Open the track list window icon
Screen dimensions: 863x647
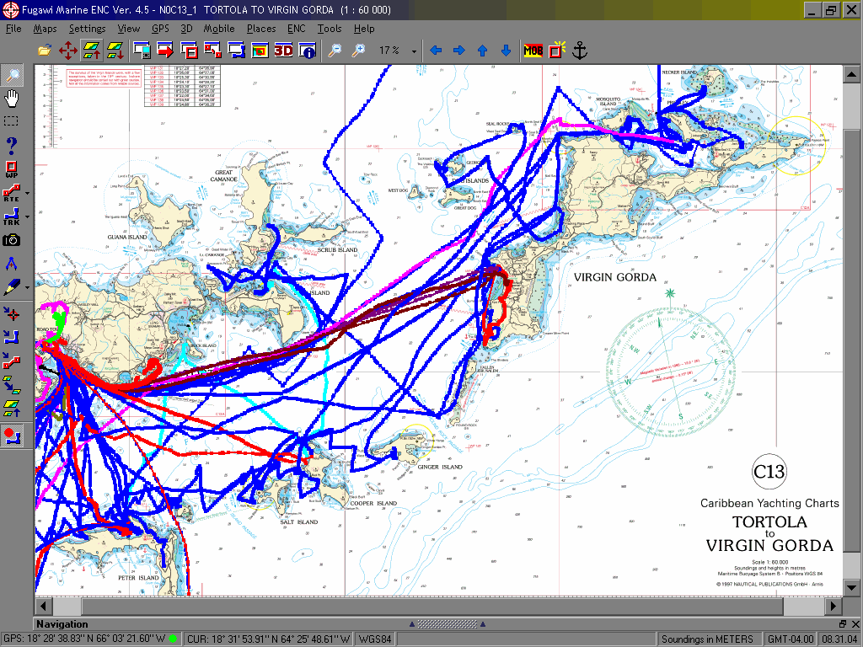tap(236, 51)
